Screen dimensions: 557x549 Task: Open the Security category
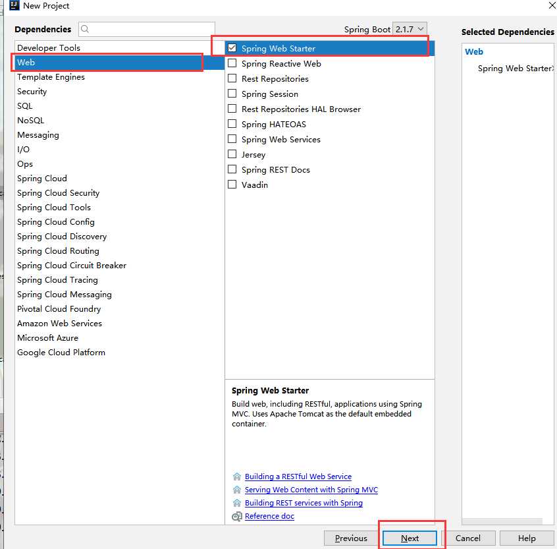tap(120, 92)
